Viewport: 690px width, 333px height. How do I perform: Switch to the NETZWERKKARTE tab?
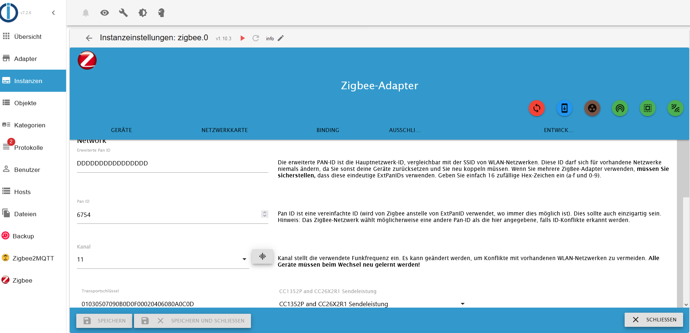[225, 130]
